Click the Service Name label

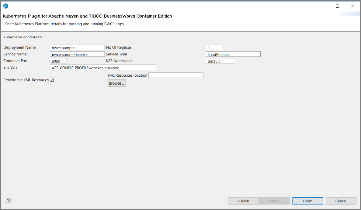tap(15, 54)
